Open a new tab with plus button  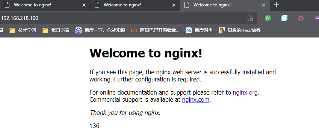[x=276, y=5]
